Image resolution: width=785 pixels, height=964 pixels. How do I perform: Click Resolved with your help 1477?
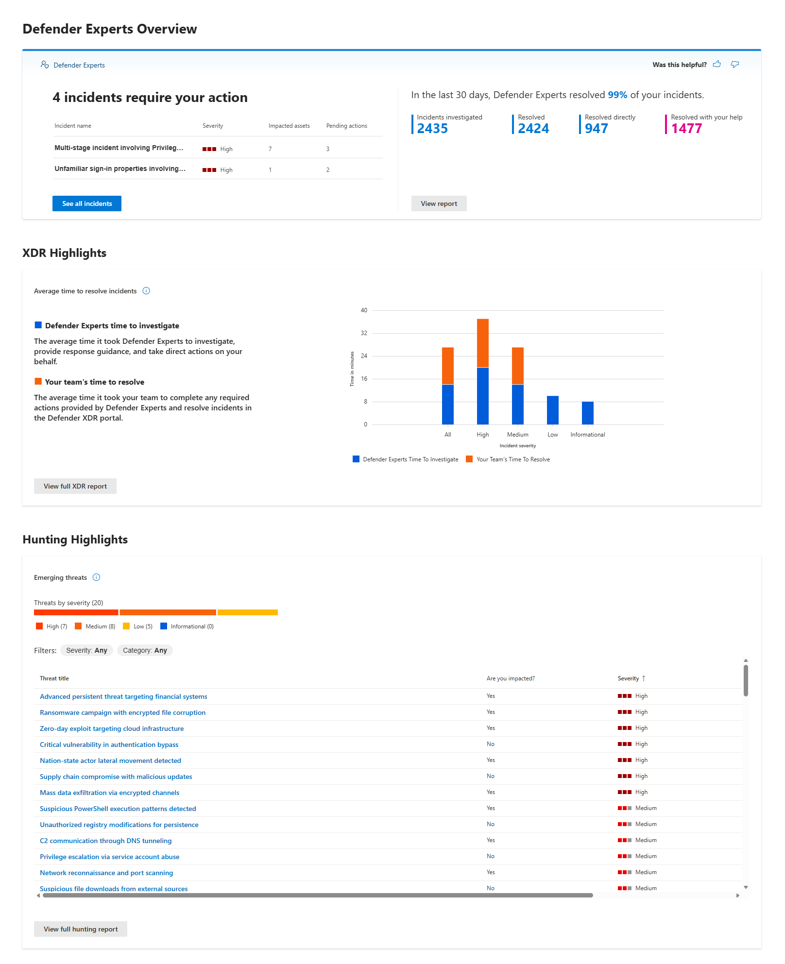coord(686,128)
